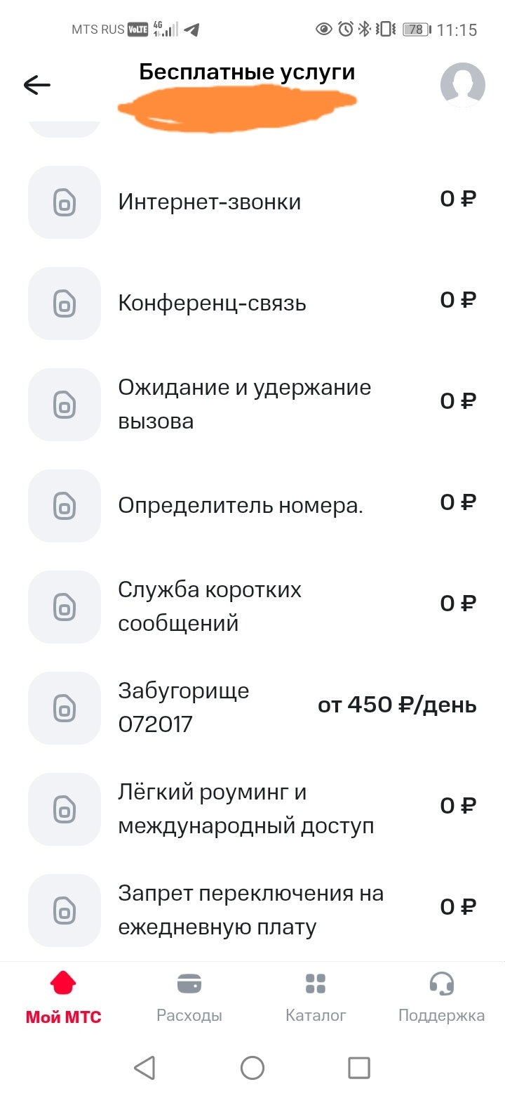Screen dimensions: 505x1096
Task: Tap the SIM icon beside Служба коротких сообщений
Action: coord(65,607)
